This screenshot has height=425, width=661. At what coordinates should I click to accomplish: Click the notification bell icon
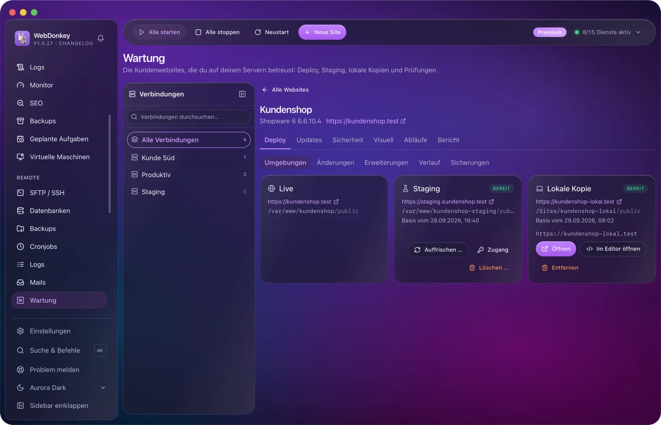coord(101,38)
